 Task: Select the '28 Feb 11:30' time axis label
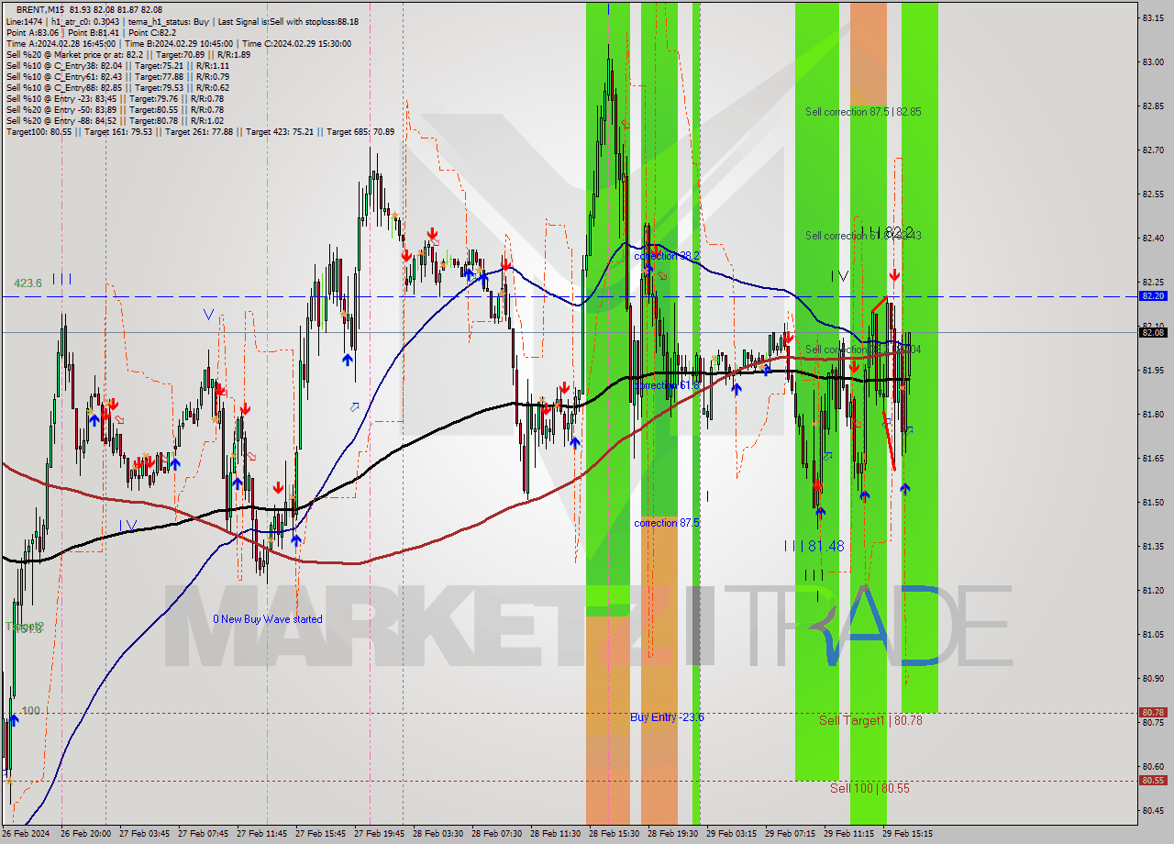coord(557,834)
